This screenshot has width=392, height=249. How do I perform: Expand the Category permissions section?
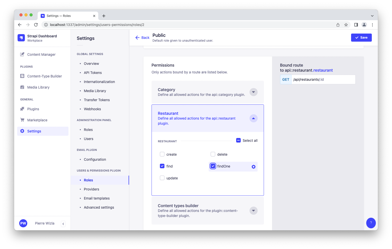tap(253, 92)
